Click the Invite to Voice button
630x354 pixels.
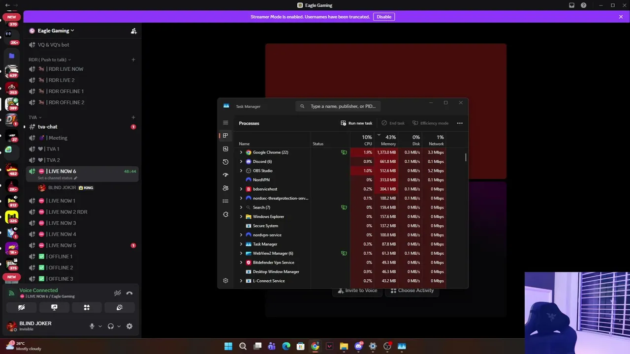click(x=357, y=291)
